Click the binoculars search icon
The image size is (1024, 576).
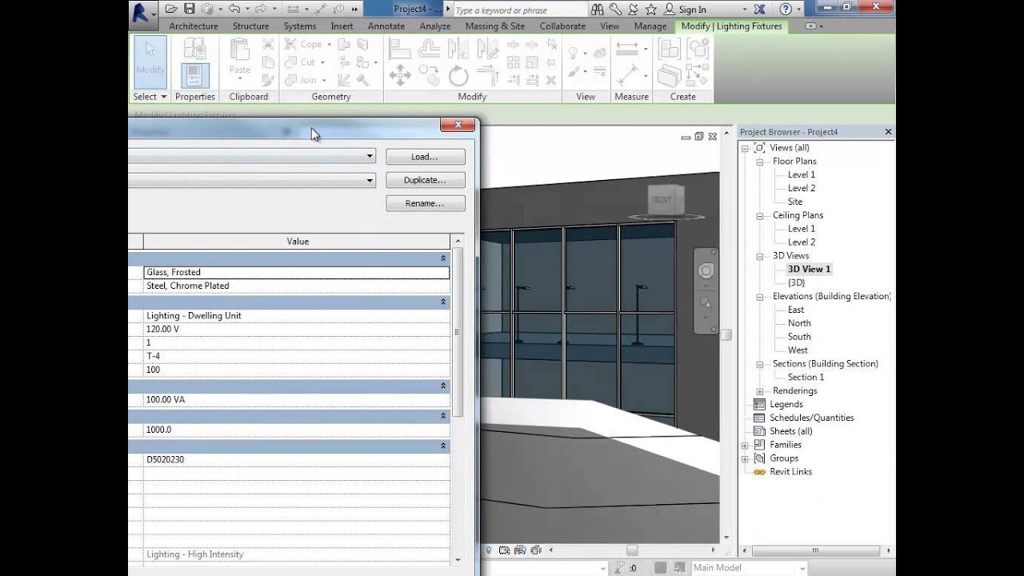tap(599, 10)
